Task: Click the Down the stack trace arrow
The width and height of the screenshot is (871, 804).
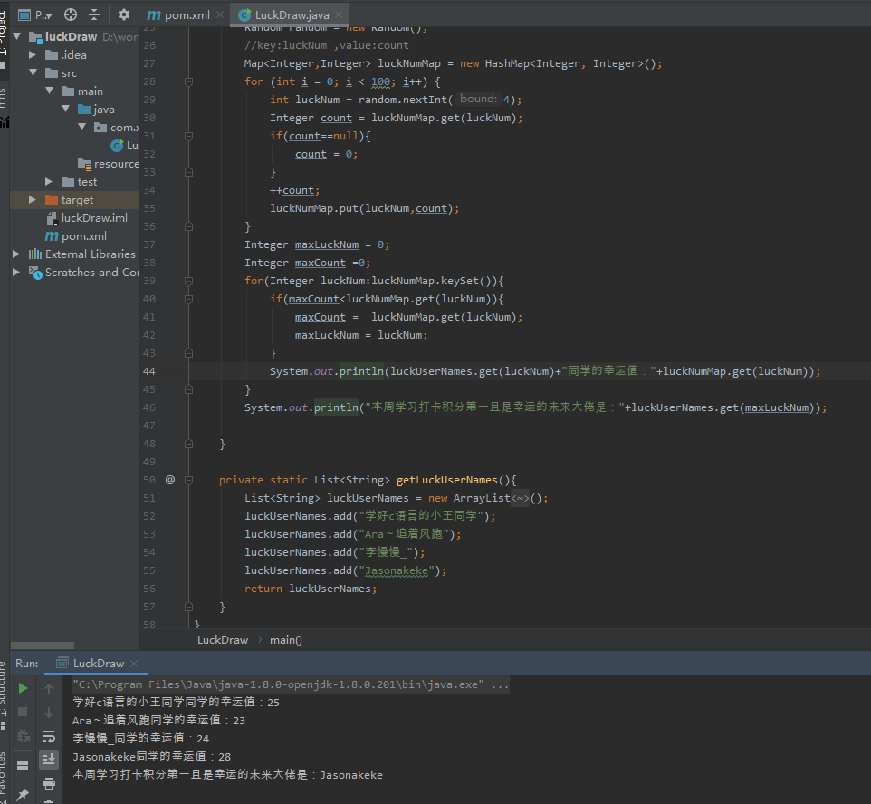Action: pos(49,713)
